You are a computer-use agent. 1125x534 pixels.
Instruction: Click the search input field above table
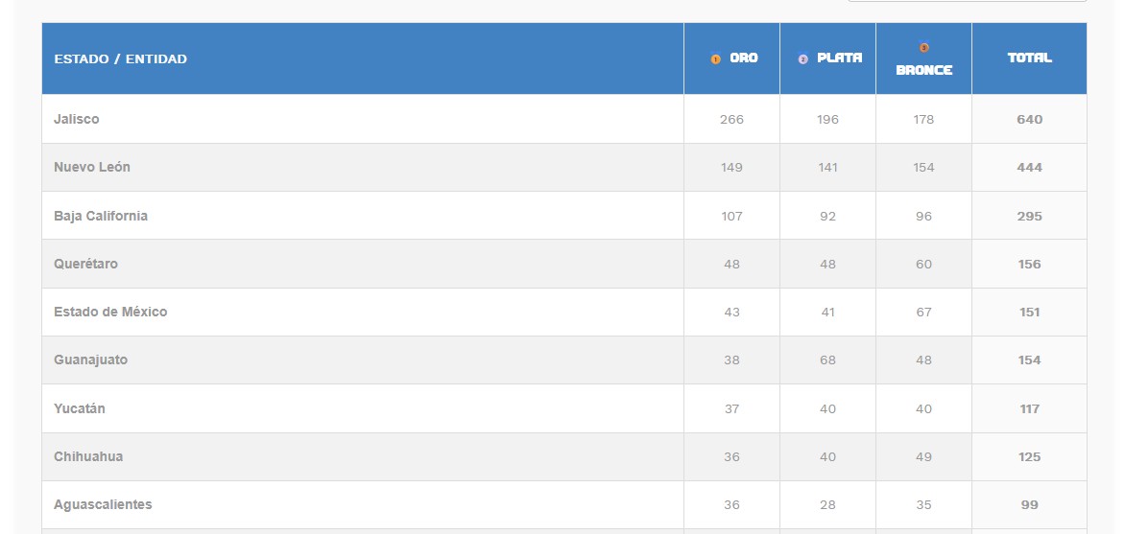968,1
